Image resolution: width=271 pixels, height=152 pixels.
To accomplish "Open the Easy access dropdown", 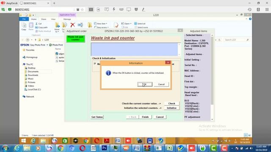I will click(x=101, y=27).
